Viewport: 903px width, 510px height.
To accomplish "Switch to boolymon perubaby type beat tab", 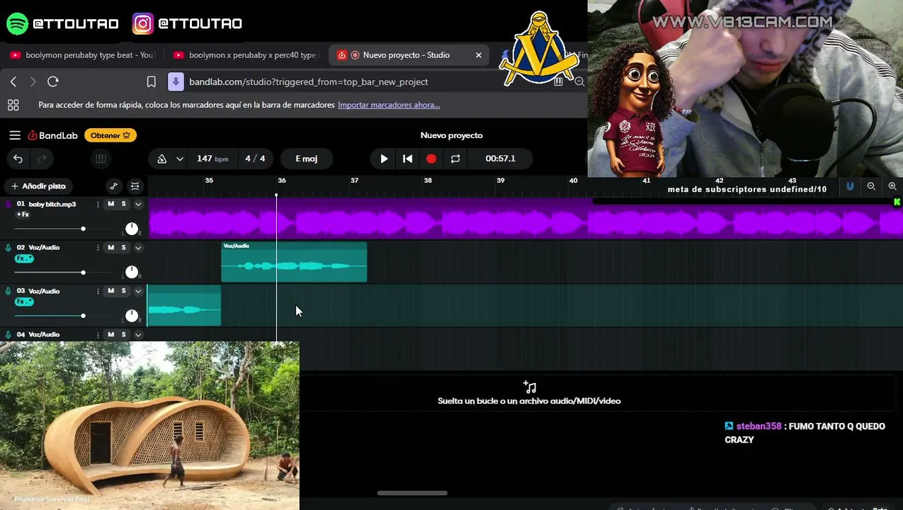I will [x=83, y=55].
